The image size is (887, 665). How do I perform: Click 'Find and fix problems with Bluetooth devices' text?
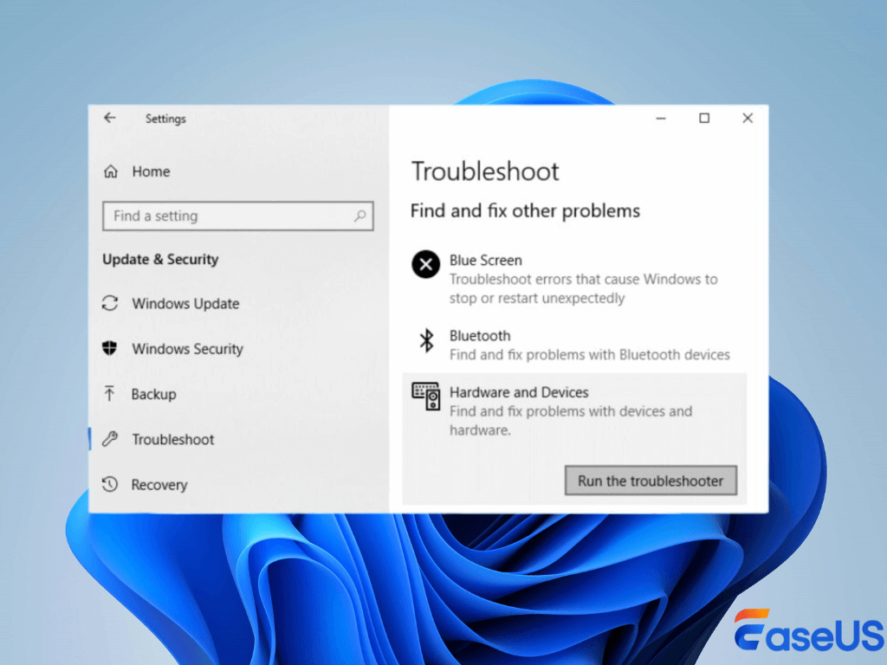click(x=590, y=354)
